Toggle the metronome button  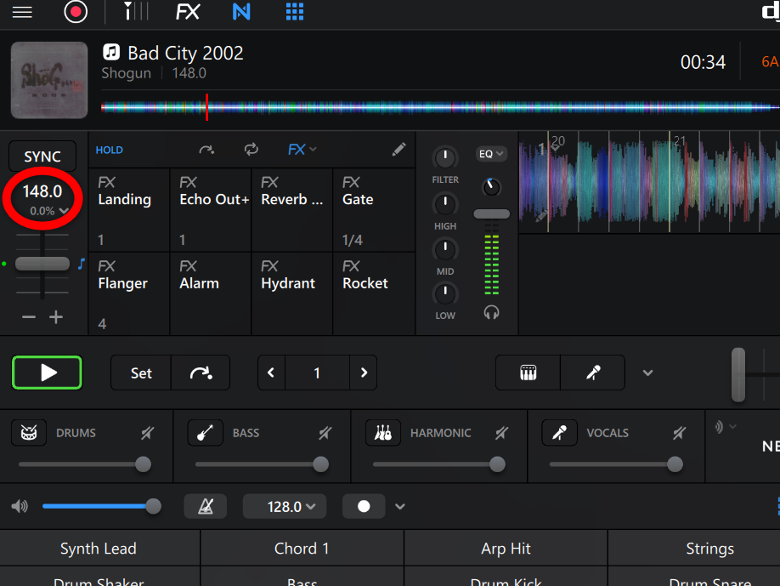[206, 506]
